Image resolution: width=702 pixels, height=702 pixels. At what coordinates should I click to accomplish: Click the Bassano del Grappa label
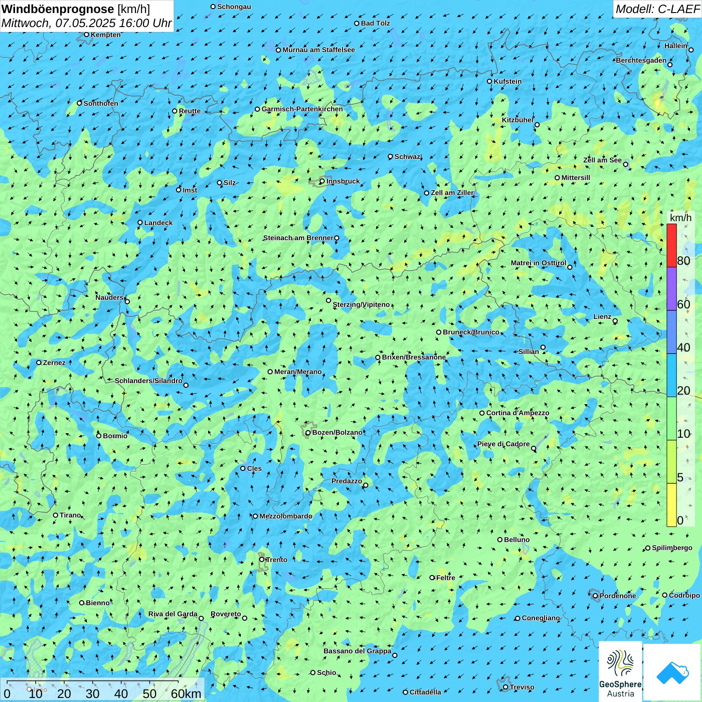pos(357,651)
